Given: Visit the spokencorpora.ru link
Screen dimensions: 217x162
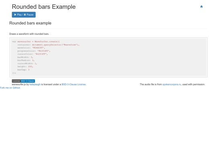Looking at the screenshot, I should 172,84.
